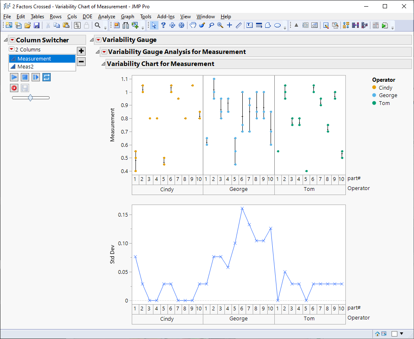Open the Analyze menu
This screenshot has height=339, width=414.
(106, 17)
